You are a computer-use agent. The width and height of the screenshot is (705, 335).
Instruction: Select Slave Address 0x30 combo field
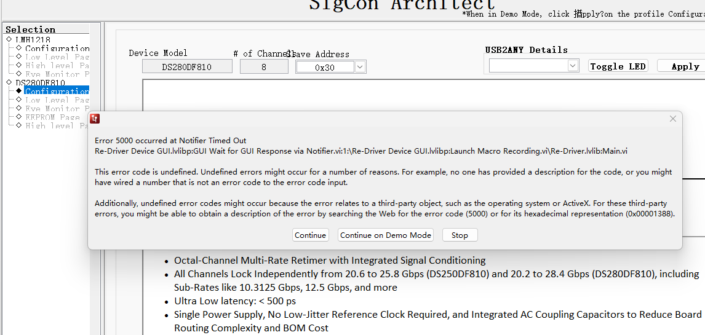(325, 67)
